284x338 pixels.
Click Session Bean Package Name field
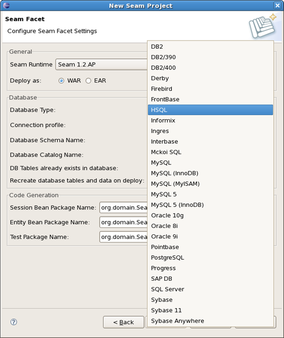pyautogui.click(x=124, y=207)
